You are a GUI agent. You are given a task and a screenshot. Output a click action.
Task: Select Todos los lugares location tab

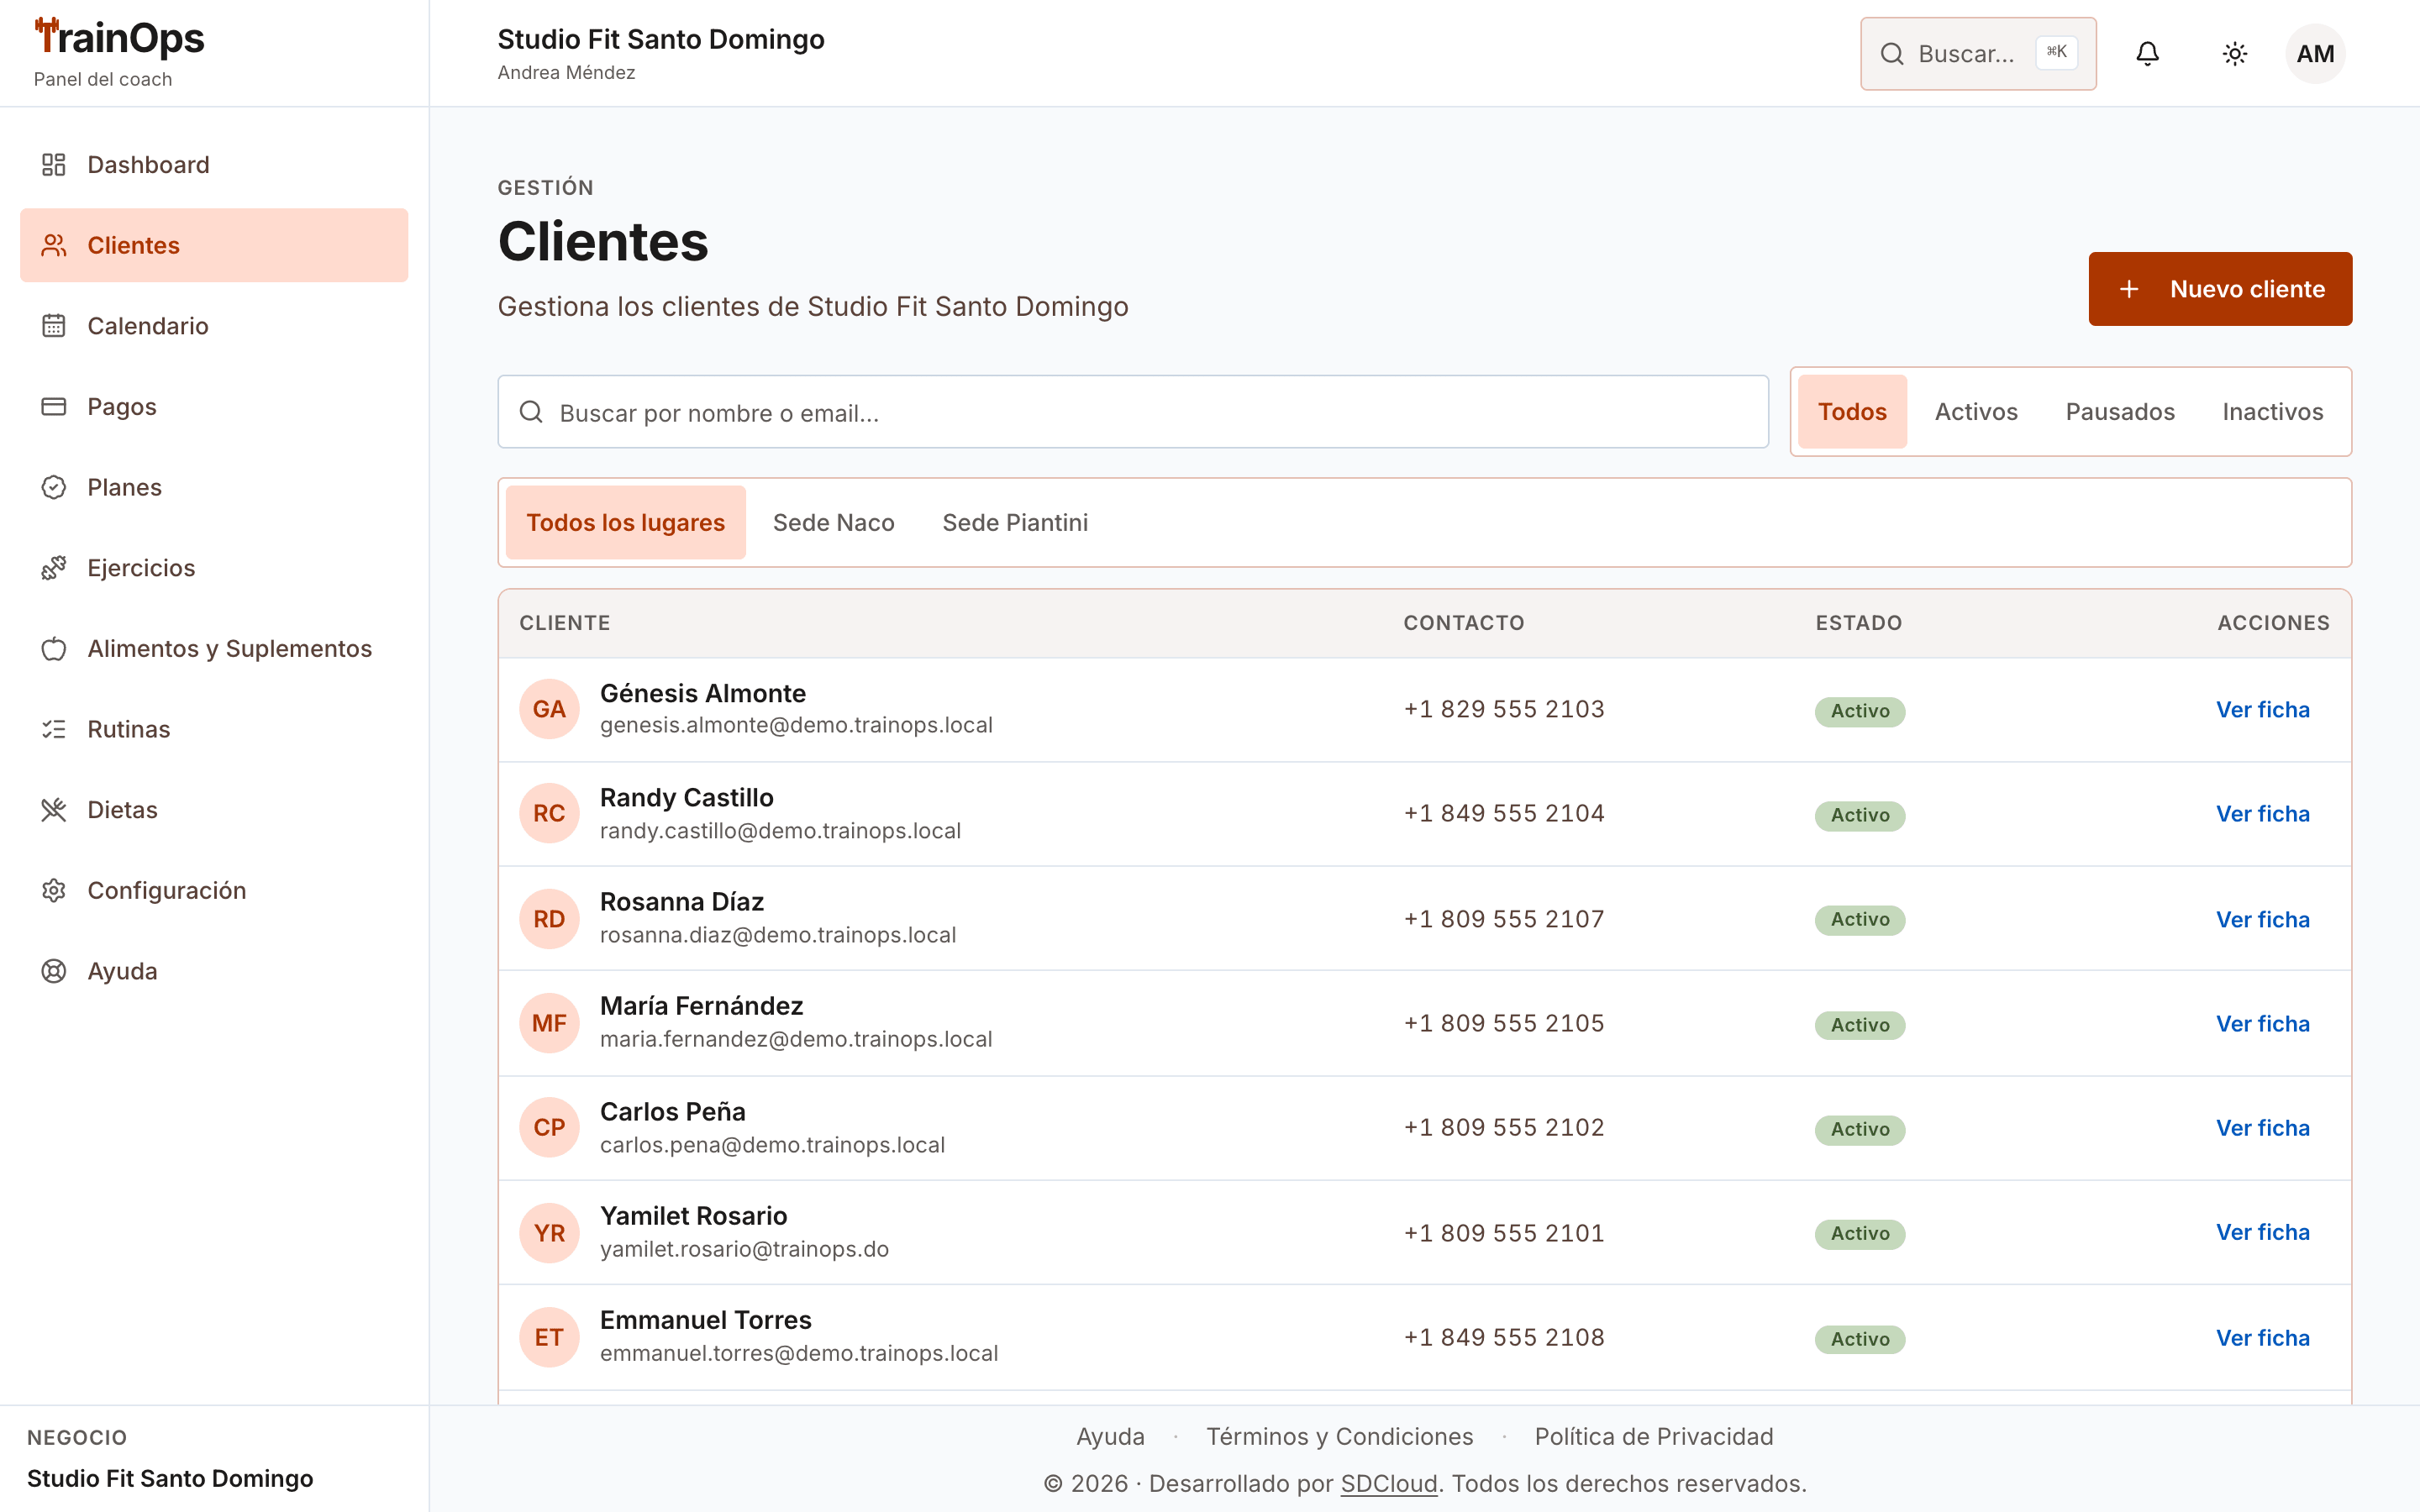click(626, 522)
